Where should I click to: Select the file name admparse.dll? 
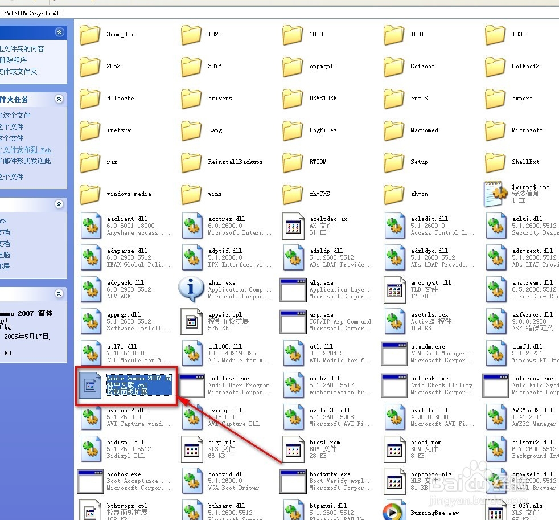pos(126,251)
